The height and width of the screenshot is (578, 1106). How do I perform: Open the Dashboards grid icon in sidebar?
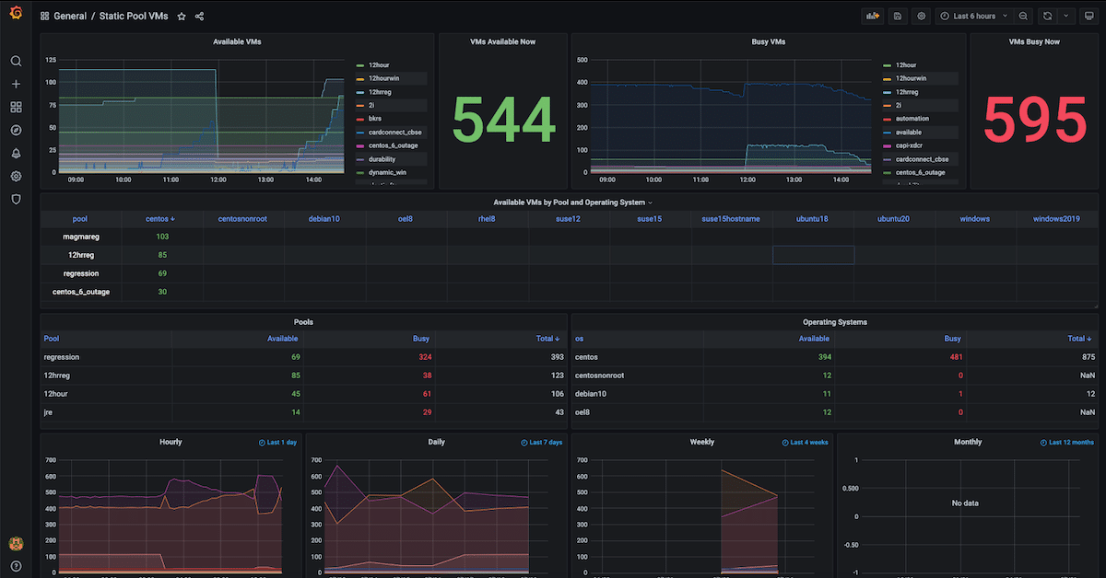coord(16,107)
